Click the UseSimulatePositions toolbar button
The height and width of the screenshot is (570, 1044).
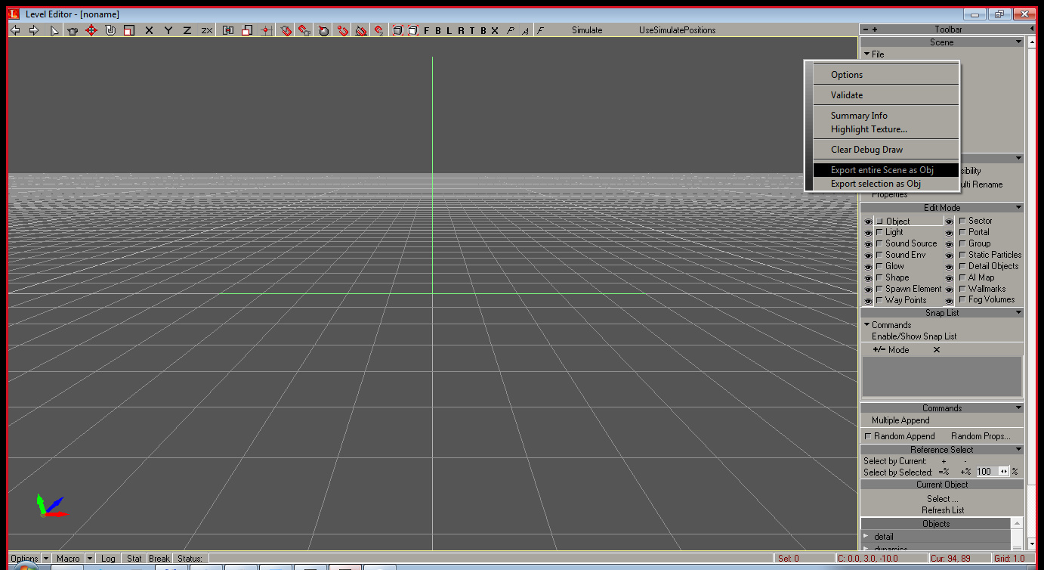(x=677, y=30)
